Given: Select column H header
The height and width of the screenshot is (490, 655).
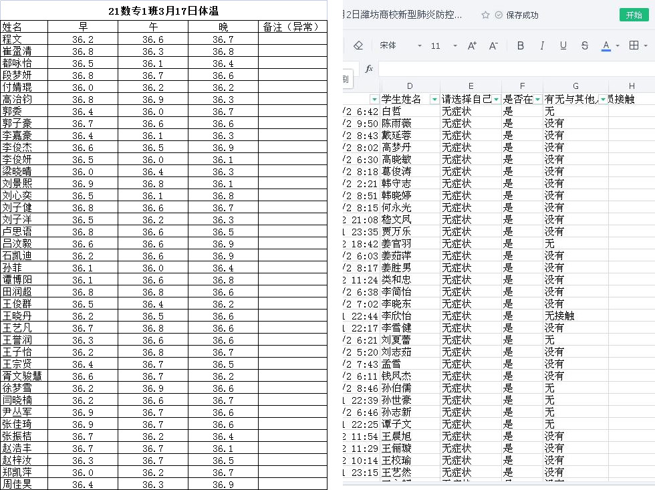Looking at the screenshot, I should [x=632, y=86].
